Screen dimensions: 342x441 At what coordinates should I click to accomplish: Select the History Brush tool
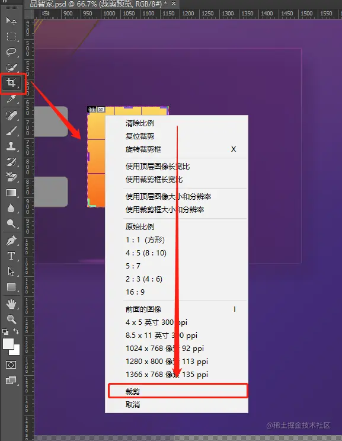click(x=11, y=162)
